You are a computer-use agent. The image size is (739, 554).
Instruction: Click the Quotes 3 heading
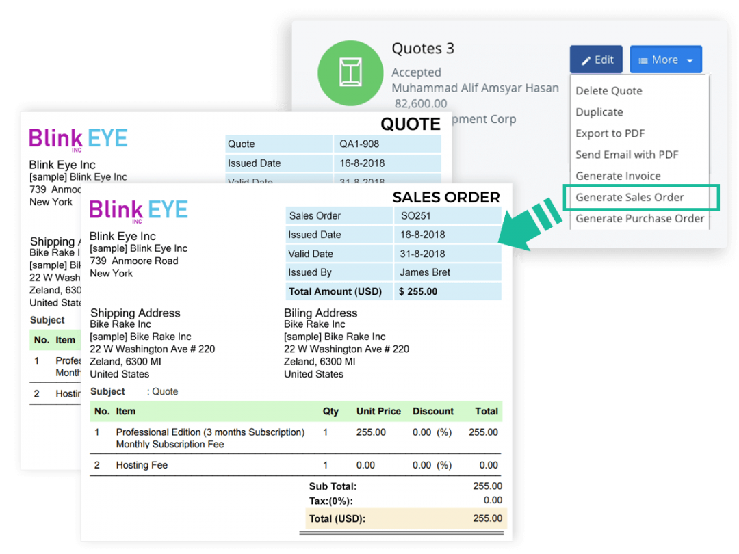(x=423, y=48)
